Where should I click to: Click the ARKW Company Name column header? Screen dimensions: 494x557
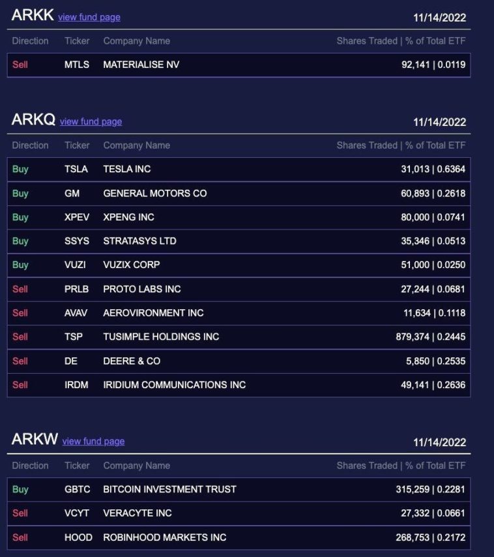[136, 466]
